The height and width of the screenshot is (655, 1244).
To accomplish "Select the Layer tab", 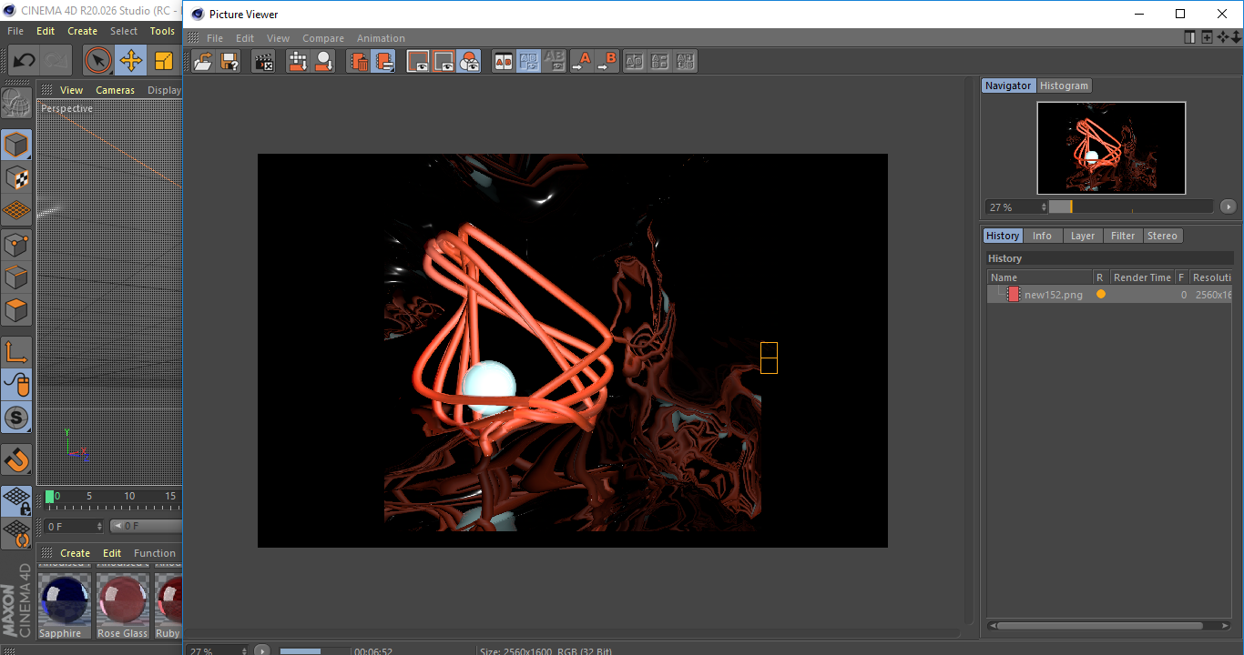I will [1083, 236].
